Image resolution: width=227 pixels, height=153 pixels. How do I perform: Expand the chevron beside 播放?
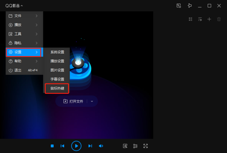[x=37, y=25]
